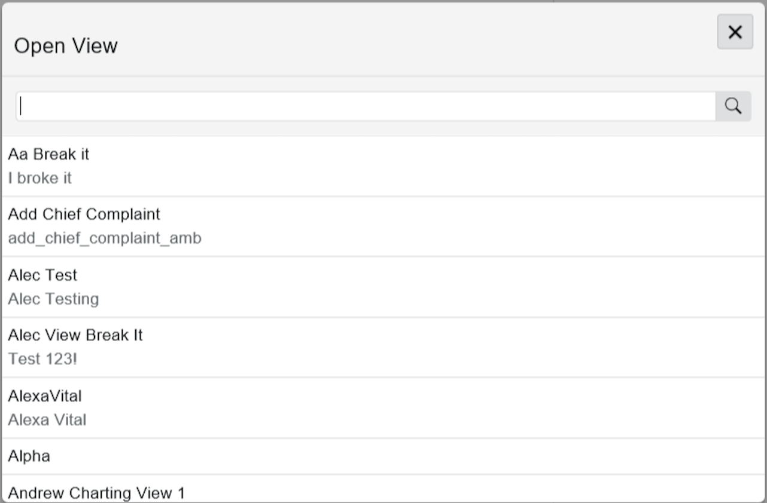
Task: Open the Aa Break it view
Action: [x=383, y=166]
